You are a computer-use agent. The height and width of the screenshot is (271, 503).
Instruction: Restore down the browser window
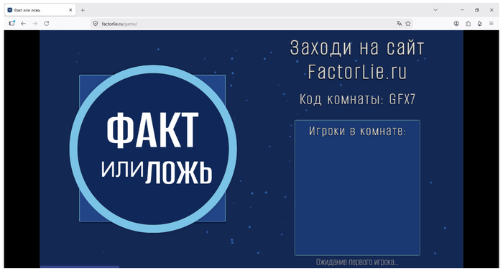pyautogui.click(x=476, y=10)
